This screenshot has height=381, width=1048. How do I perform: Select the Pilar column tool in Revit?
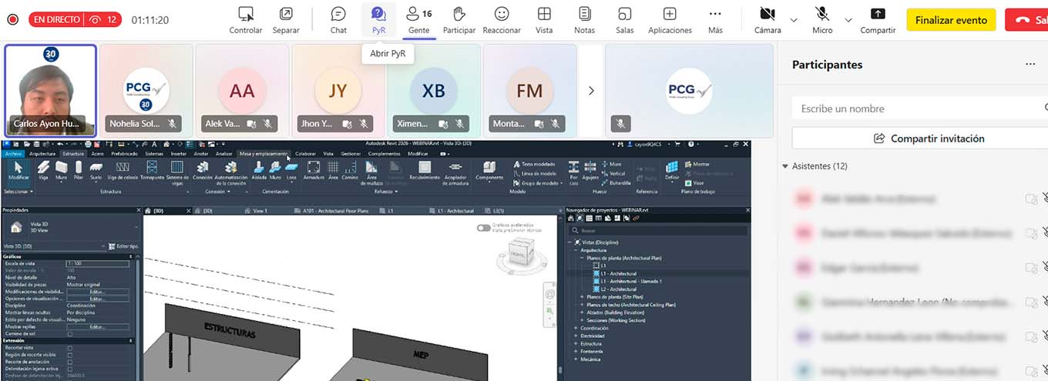click(78, 169)
